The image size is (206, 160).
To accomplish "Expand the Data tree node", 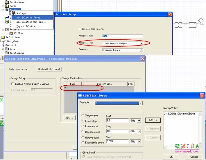I will [3, 49].
